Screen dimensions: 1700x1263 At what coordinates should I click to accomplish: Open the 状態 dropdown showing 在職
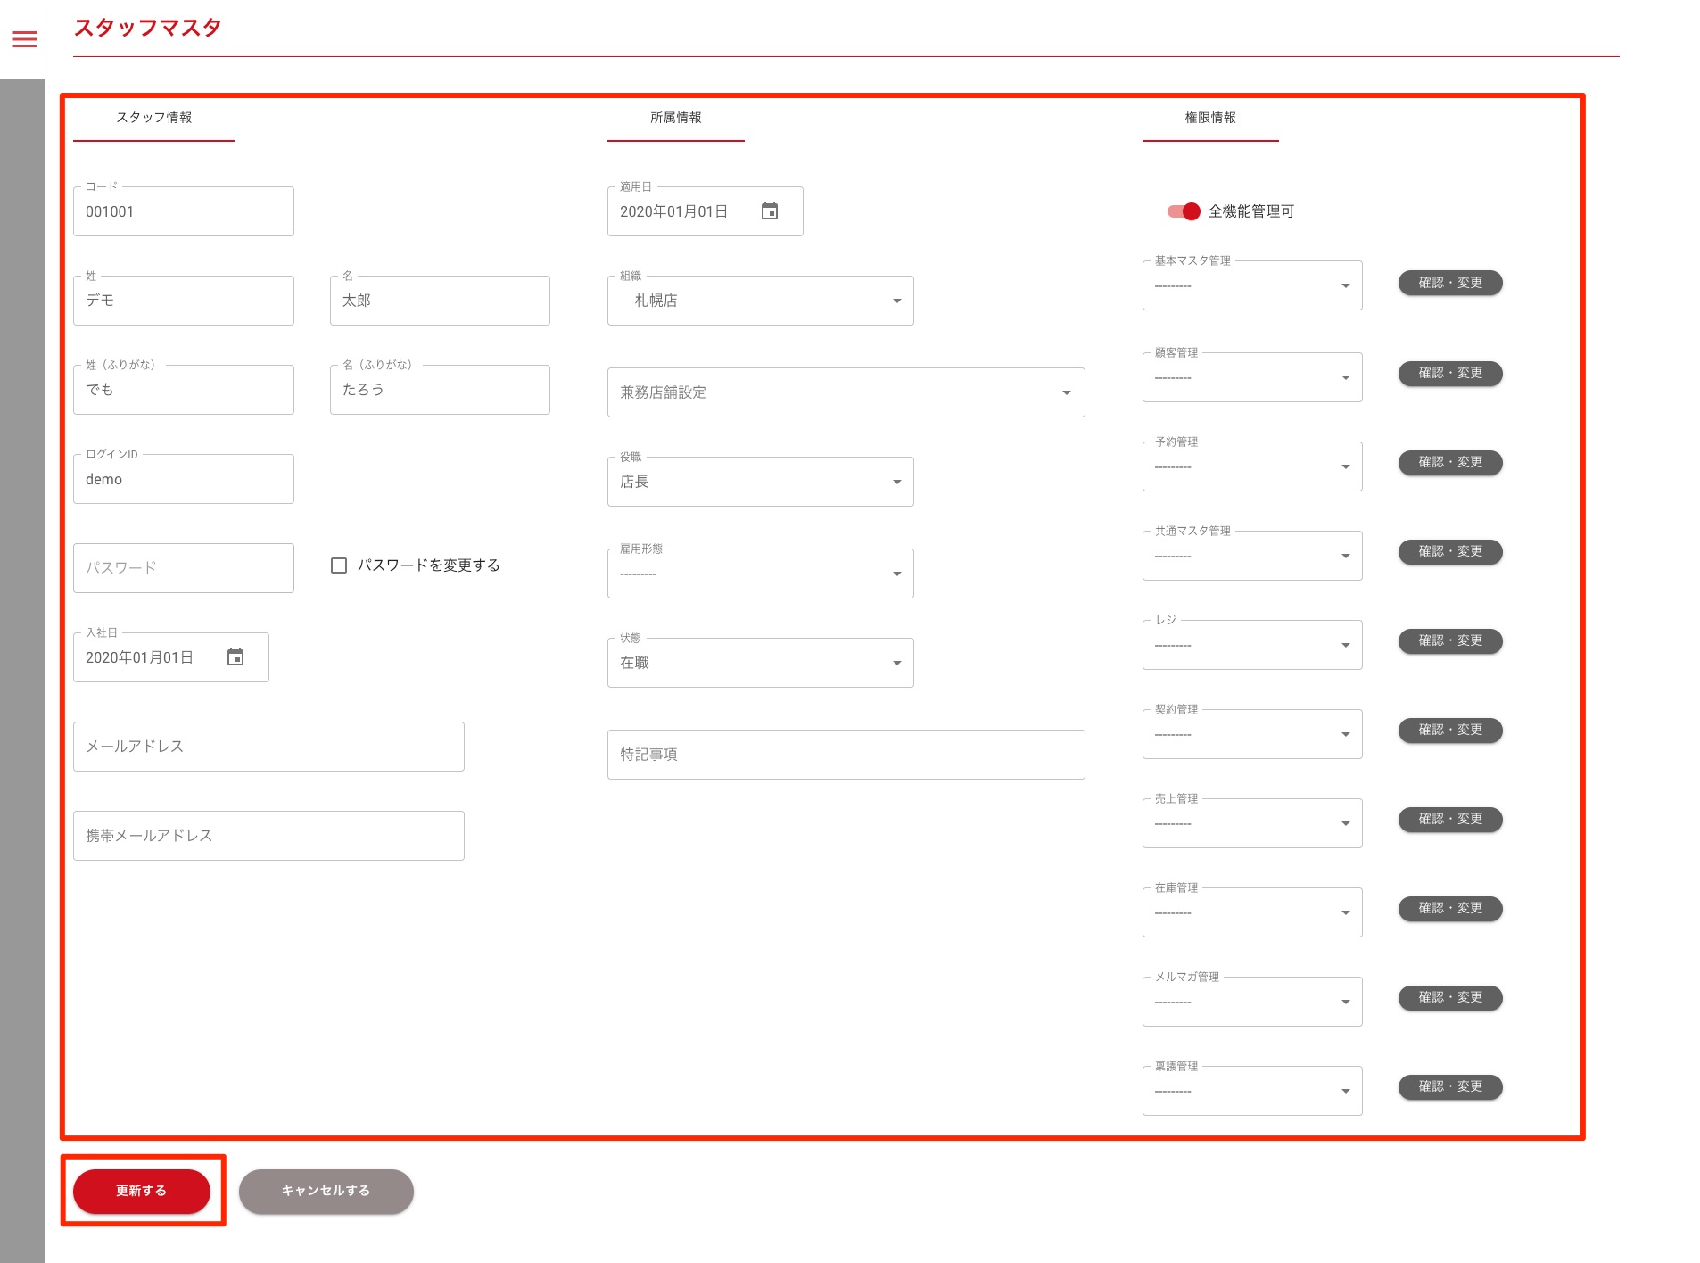click(x=760, y=663)
